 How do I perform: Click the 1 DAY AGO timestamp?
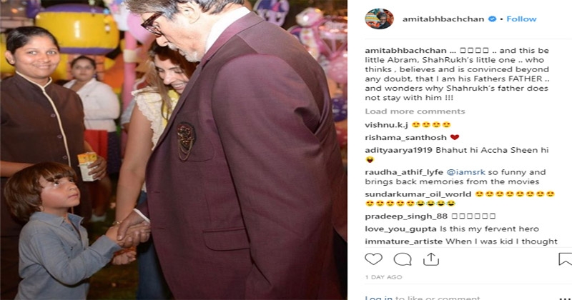click(383, 277)
